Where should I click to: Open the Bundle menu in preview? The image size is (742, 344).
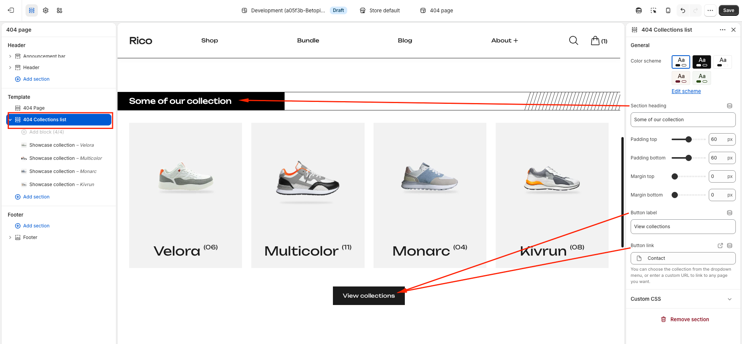(308, 41)
